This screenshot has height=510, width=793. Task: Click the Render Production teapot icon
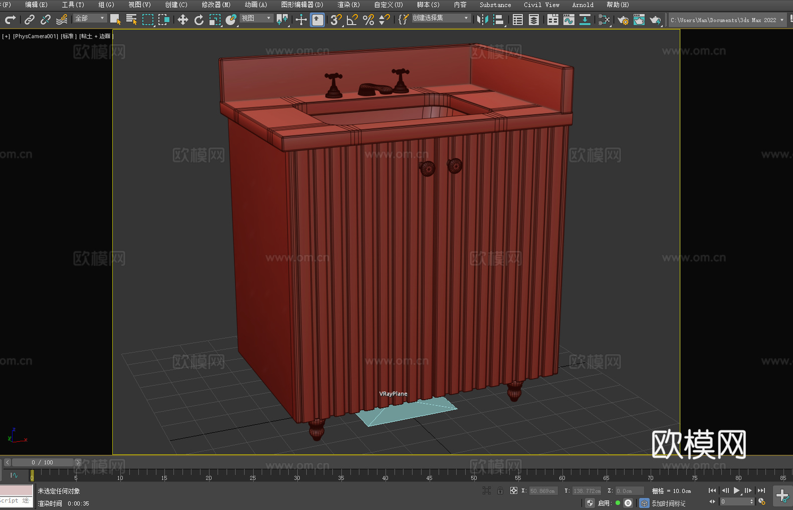(x=655, y=20)
